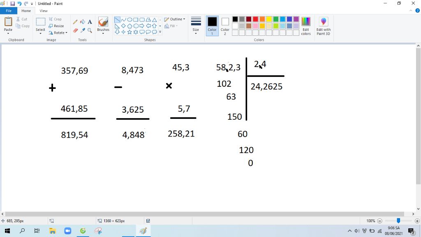Click the zoom in plus button

coord(417,221)
